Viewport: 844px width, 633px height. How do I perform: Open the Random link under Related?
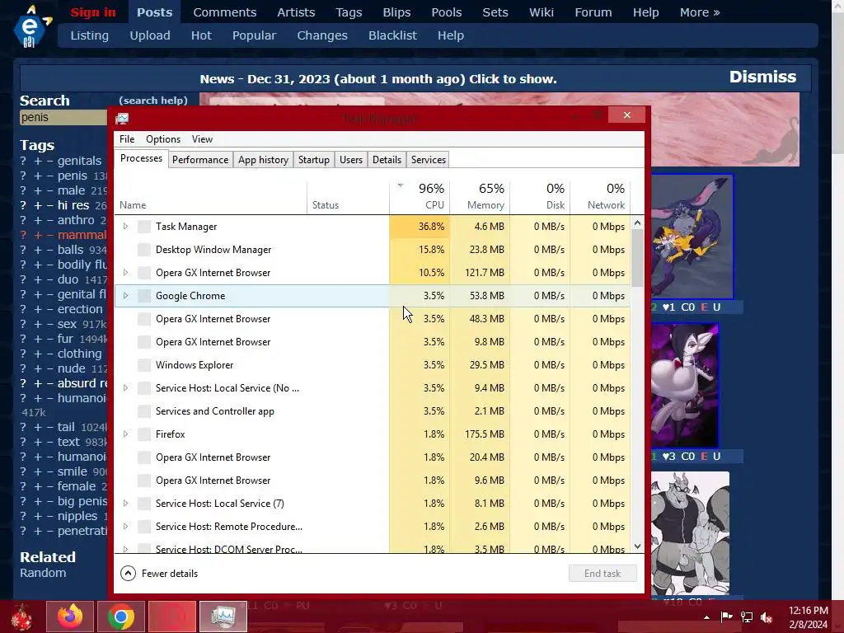coord(43,573)
